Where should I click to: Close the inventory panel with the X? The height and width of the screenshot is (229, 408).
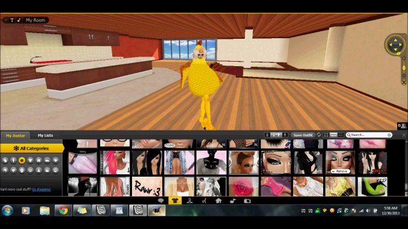click(x=404, y=135)
